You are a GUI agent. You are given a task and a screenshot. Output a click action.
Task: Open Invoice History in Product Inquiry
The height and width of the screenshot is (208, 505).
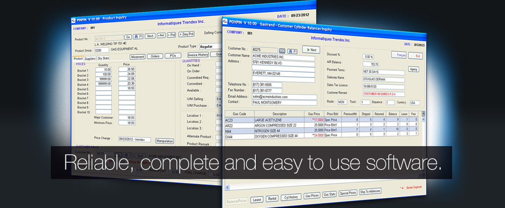click(198, 55)
